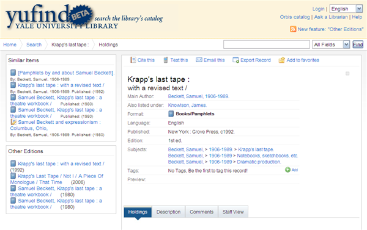Open the All Fields search type dropdown
367x230 pixels.
(x=331, y=45)
